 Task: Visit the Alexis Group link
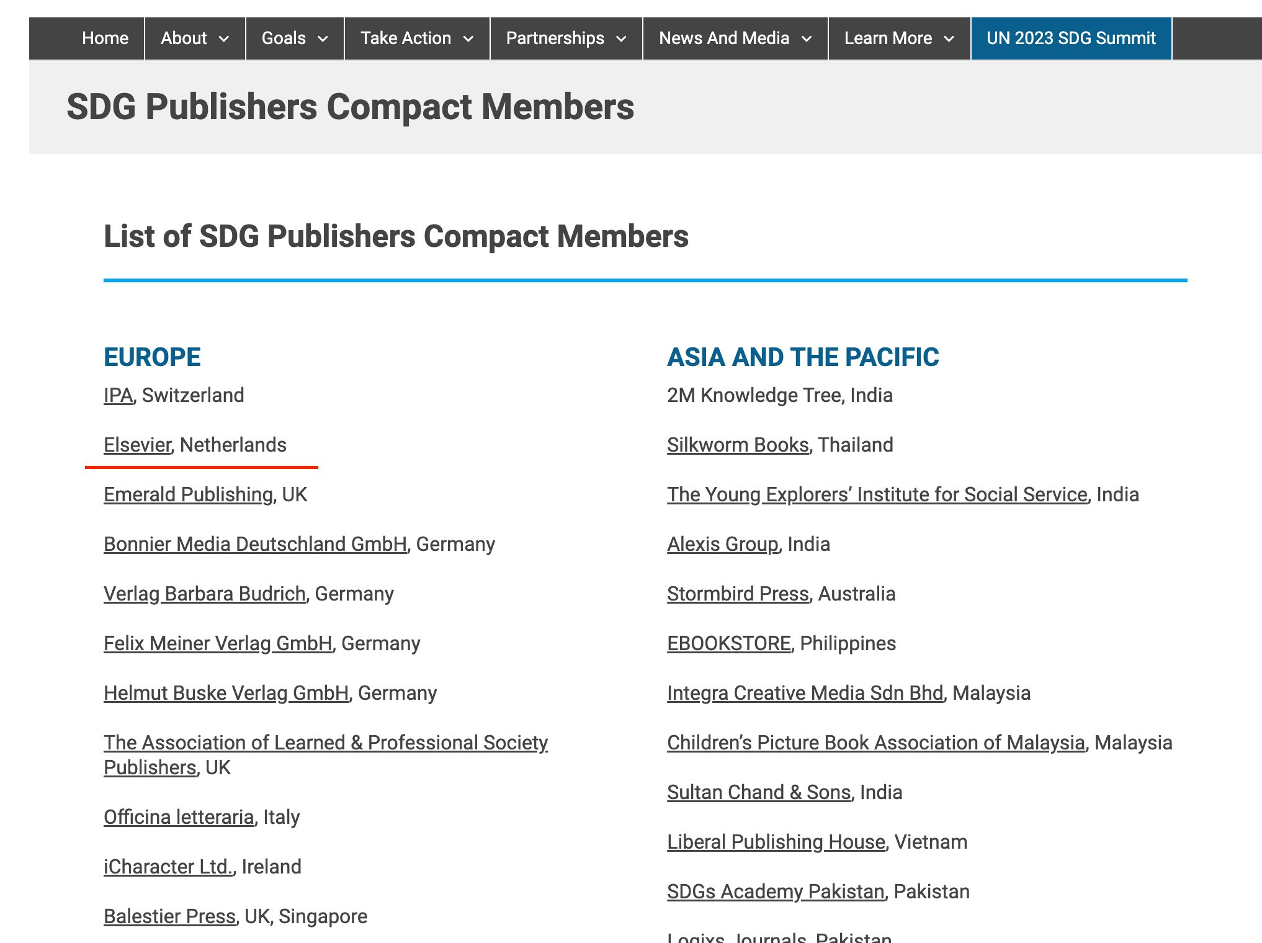tap(722, 544)
